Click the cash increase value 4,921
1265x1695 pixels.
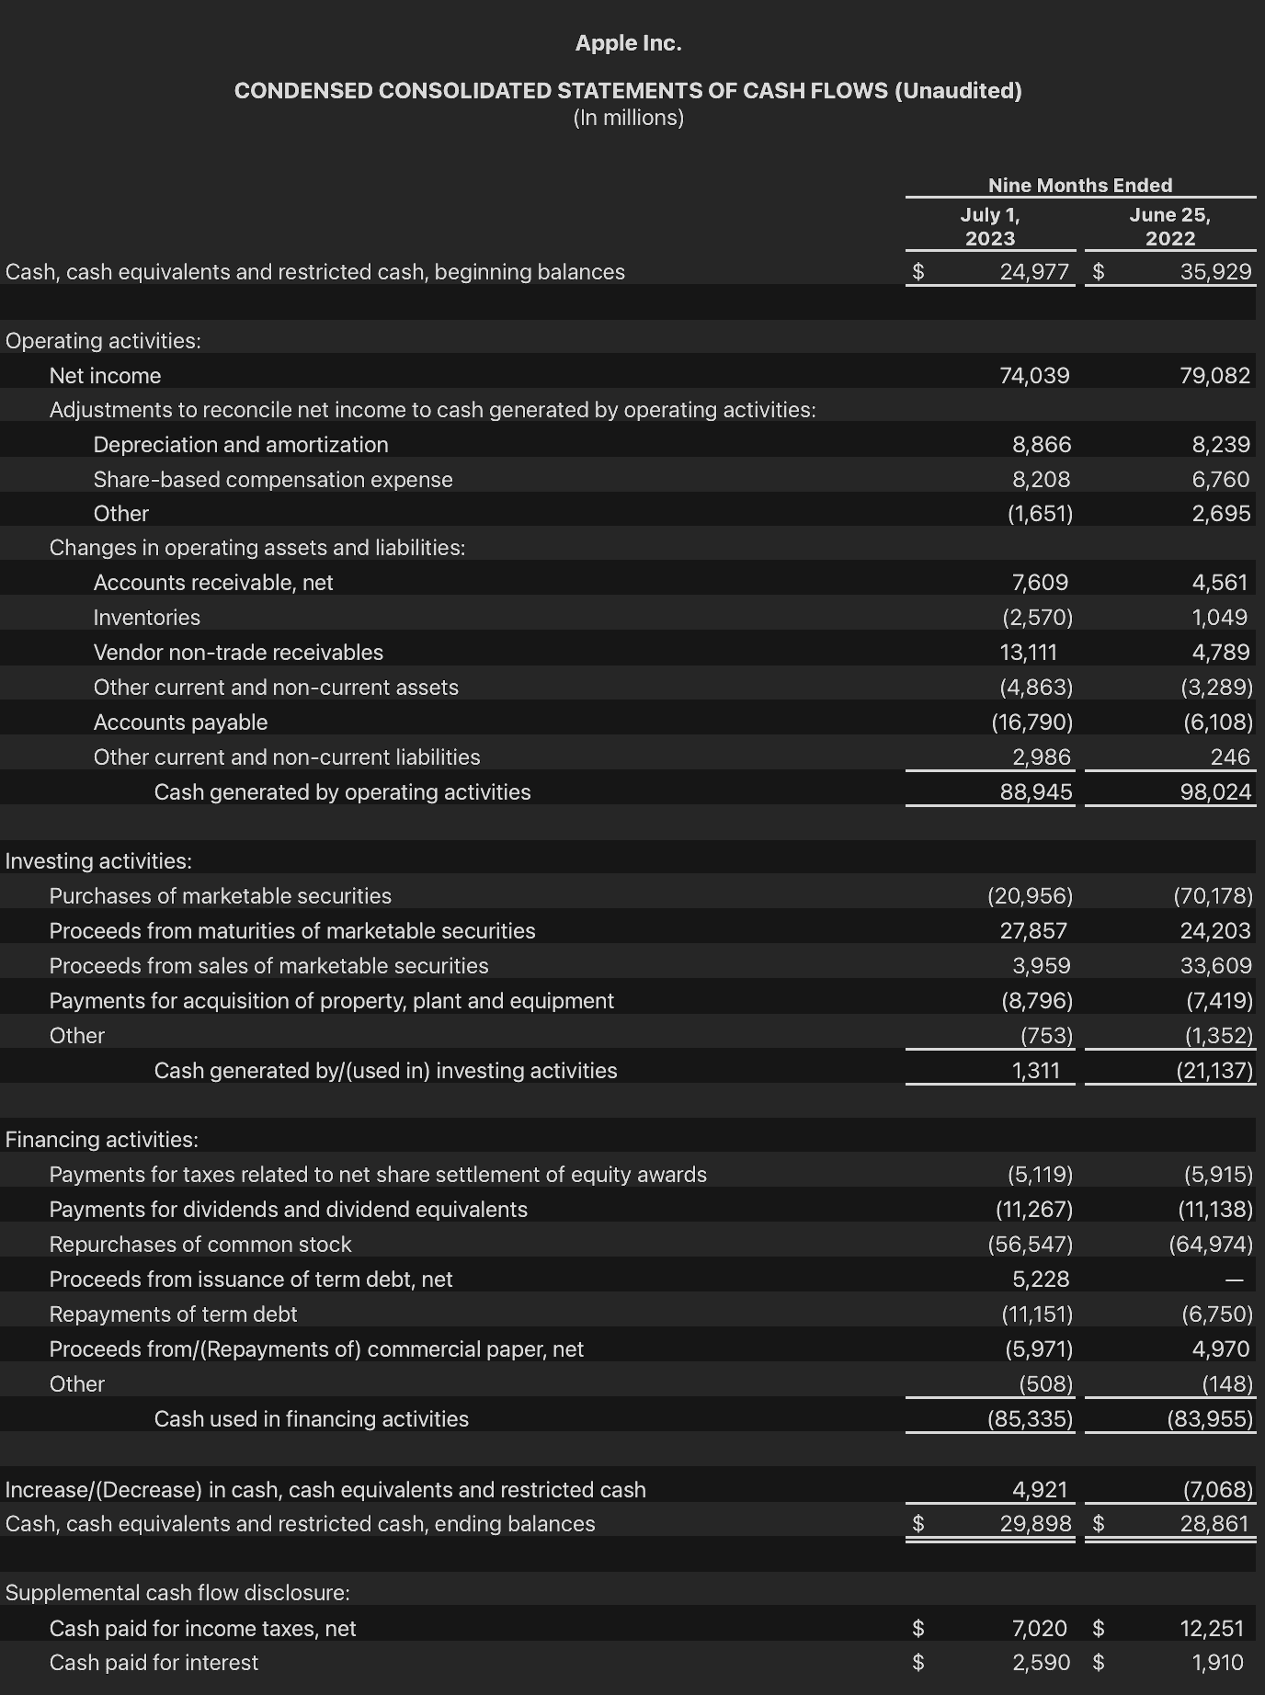[x=1040, y=1490]
